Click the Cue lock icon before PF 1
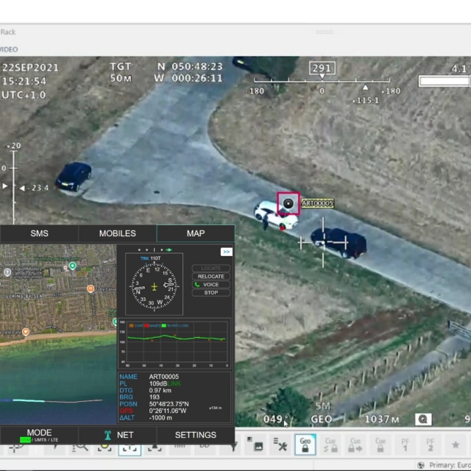 (380, 445)
